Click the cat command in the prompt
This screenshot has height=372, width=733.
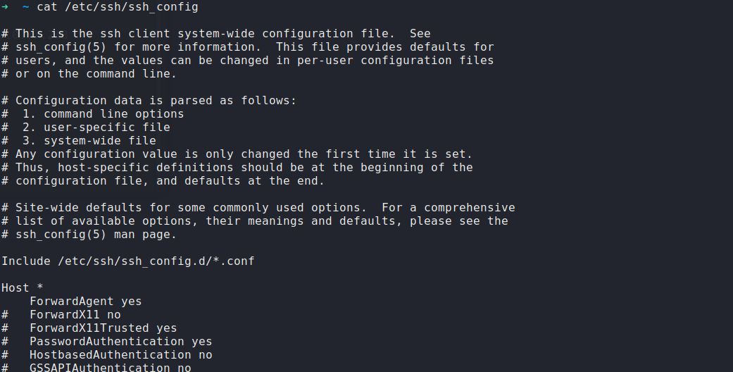pos(46,7)
